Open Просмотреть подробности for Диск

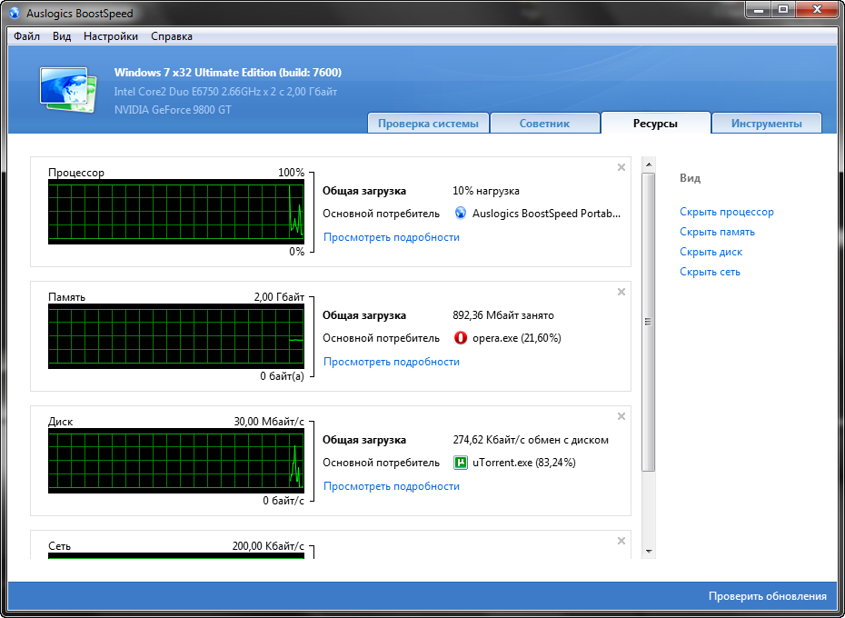(x=392, y=486)
